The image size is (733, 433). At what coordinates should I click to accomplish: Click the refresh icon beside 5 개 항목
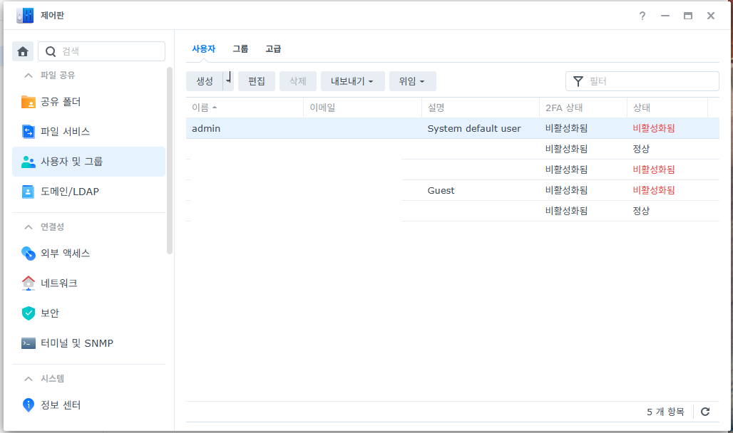[x=705, y=412]
